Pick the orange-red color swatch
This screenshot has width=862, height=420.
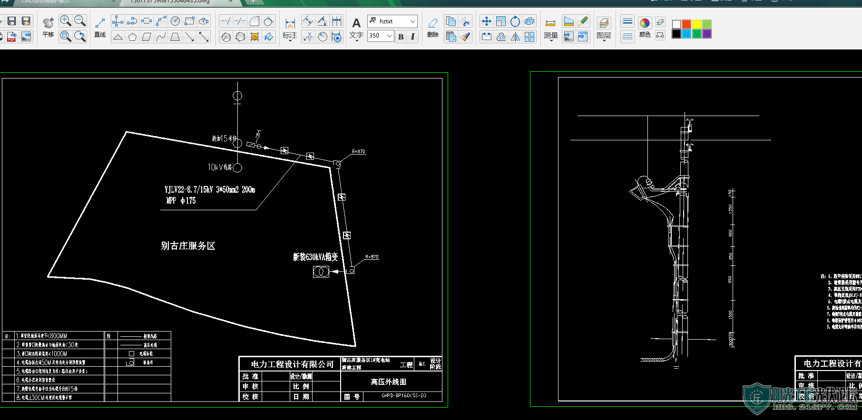tap(686, 24)
